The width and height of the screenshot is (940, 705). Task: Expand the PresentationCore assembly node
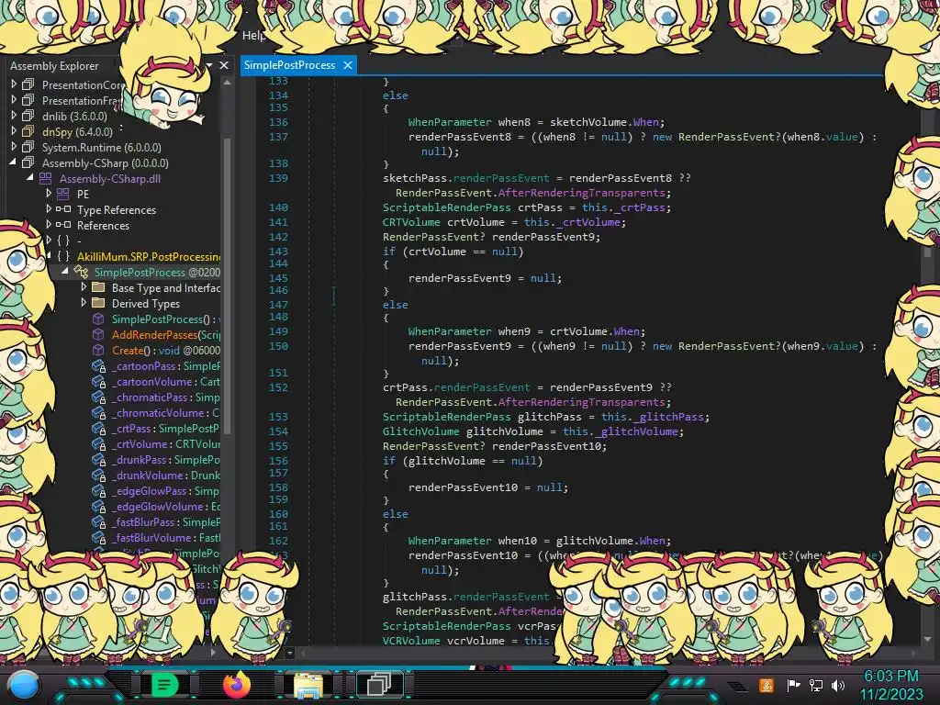point(14,84)
